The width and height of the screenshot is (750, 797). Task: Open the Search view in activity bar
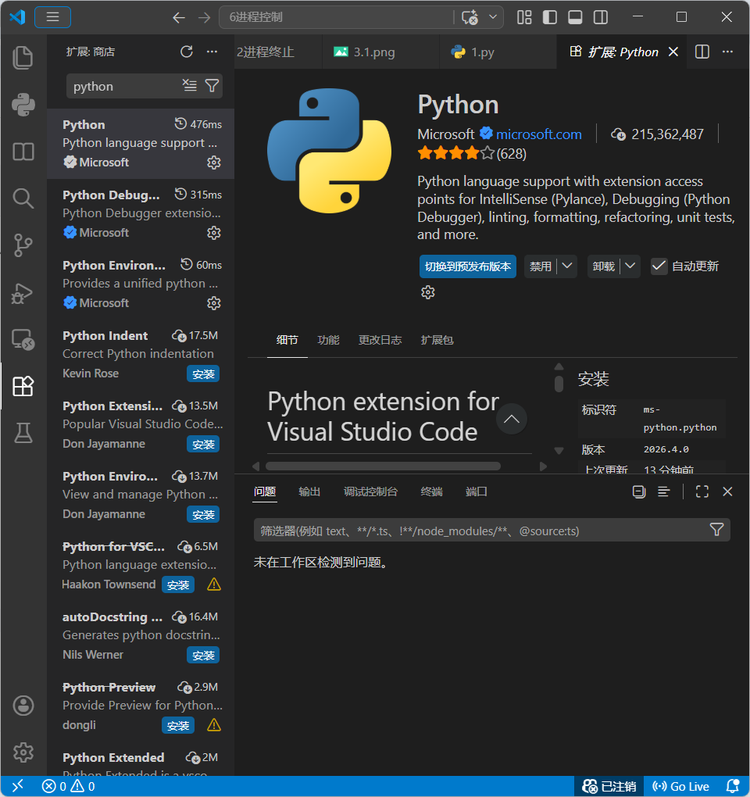pyautogui.click(x=23, y=198)
